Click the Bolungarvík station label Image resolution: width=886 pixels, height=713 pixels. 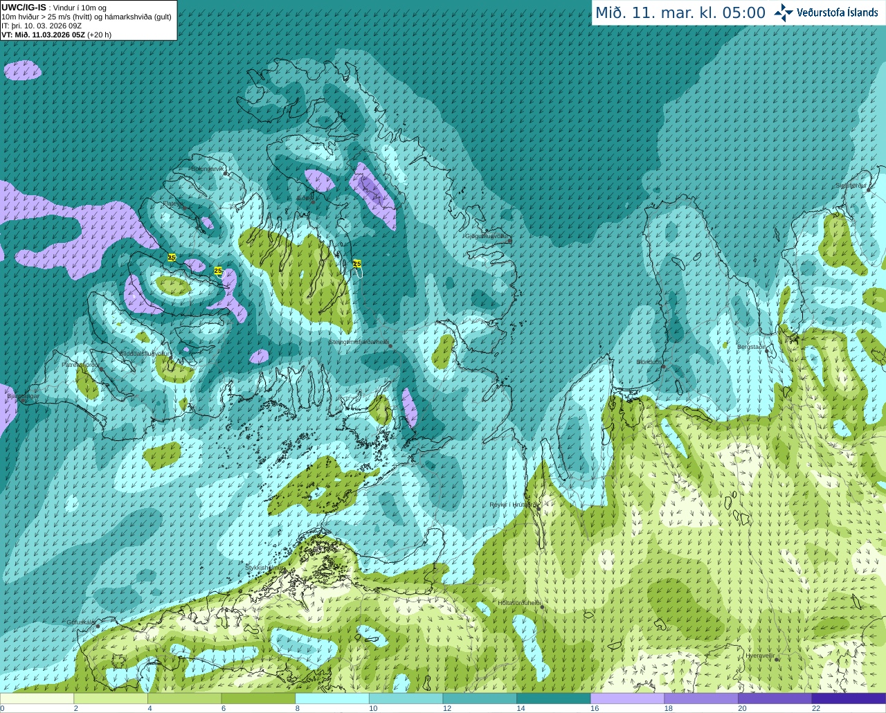[x=208, y=169]
